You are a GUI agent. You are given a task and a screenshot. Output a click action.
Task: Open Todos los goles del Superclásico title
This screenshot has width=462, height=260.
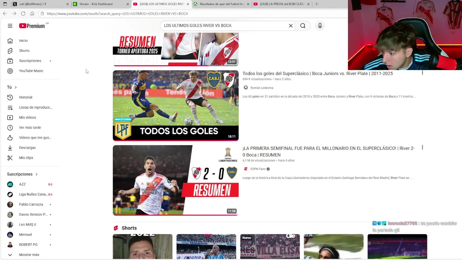(x=318, y=73)
